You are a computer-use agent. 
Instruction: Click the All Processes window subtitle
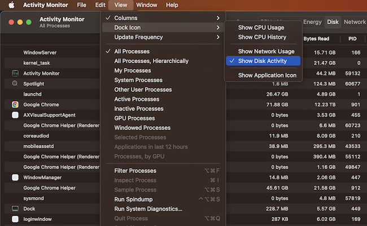tap(55, 26)
